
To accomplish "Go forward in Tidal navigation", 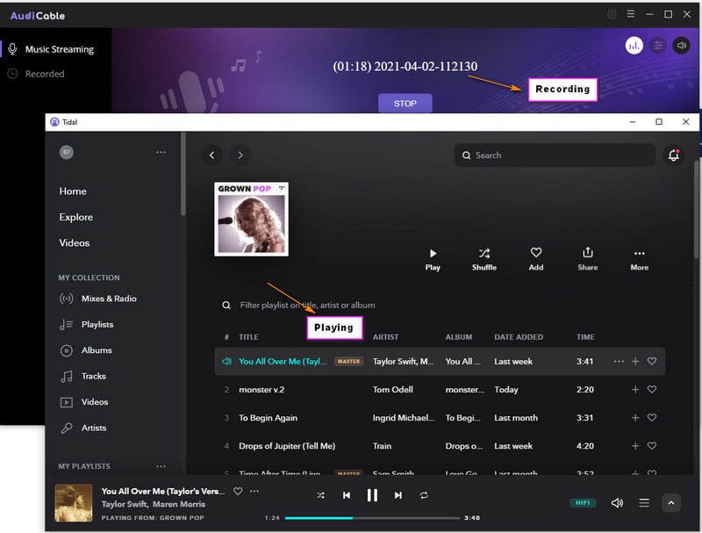I will [240, 155].
